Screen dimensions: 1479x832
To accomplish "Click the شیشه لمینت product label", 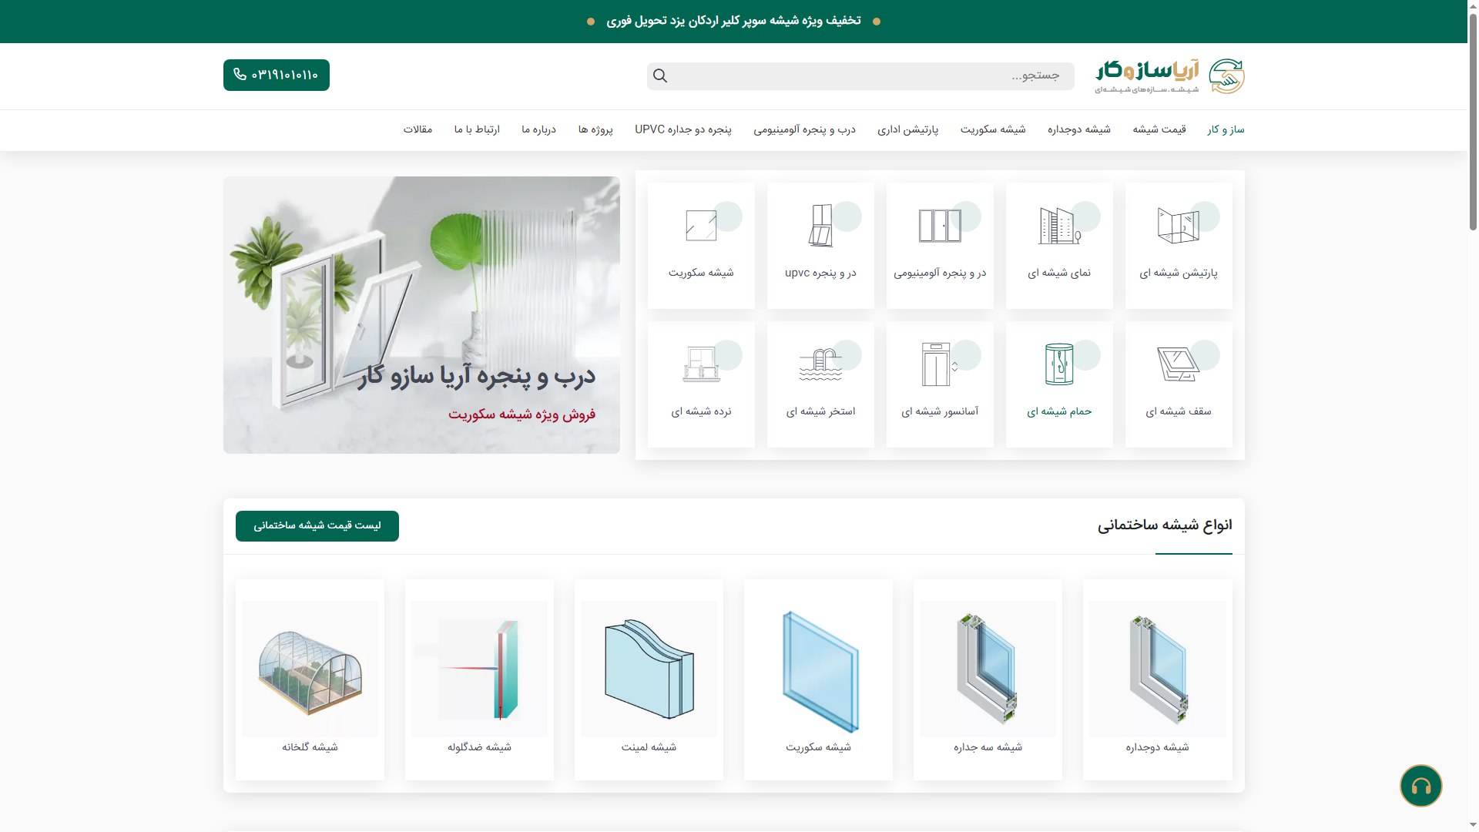I will pos(649,747).
